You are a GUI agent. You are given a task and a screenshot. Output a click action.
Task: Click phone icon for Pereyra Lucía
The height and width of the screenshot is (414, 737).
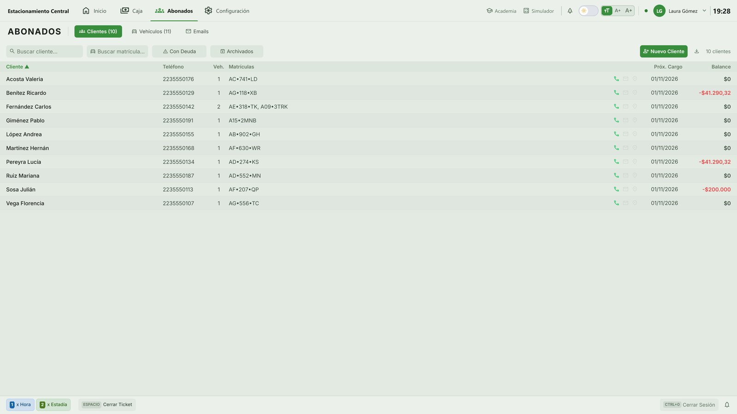616,162
